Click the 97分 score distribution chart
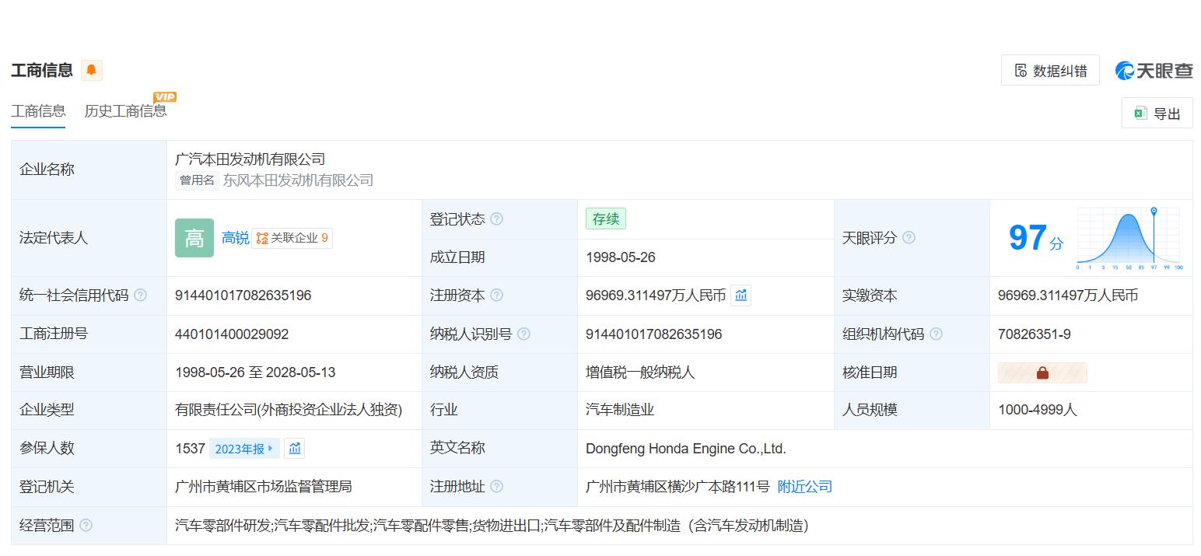This screenshot has height=556, width=1201. point(1128,238)
